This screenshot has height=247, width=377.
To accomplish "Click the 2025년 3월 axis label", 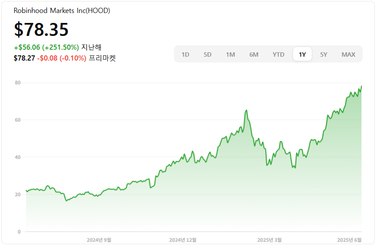I will pos(269,240).
